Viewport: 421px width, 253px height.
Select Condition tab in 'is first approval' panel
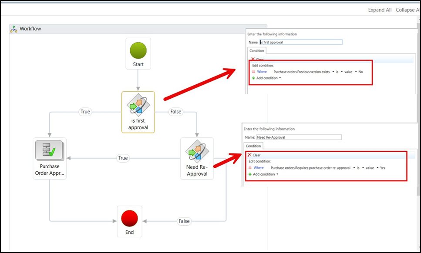pyautogui.click(x=257, y=50)
